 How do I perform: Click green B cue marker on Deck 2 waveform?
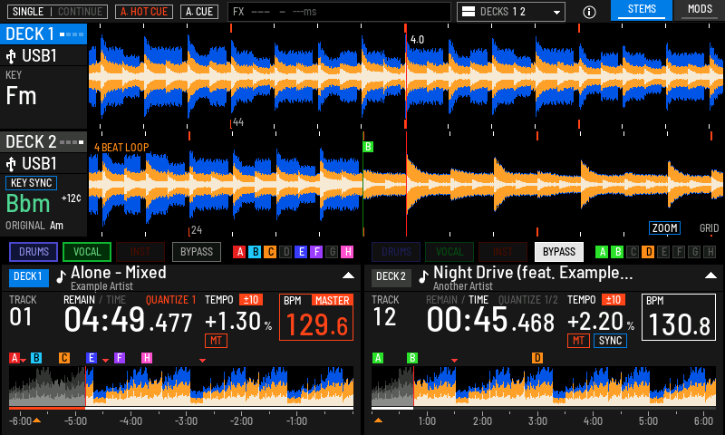(x=368, y=147)
